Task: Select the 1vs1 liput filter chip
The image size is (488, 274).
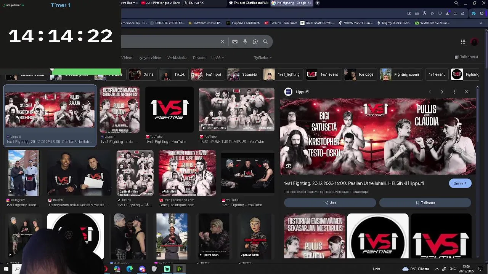Action: [207, 74]
